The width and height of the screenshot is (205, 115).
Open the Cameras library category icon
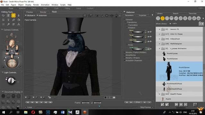pyautogui.click(x=190, y=19)
